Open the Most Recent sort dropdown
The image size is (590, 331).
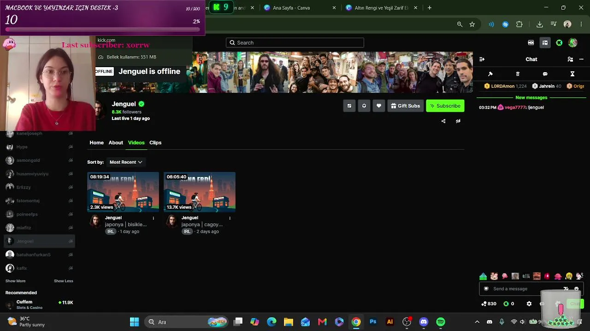126,162
